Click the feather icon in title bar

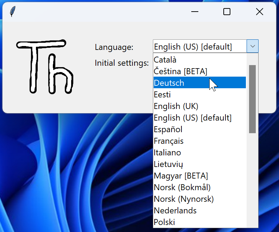(13, 12)
